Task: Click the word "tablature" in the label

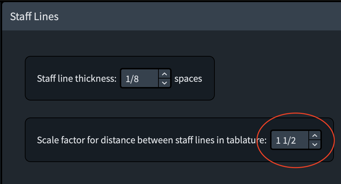Action: pos(247,140)
